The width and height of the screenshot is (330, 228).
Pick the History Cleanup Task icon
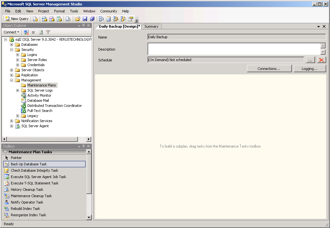pos(7,190)
